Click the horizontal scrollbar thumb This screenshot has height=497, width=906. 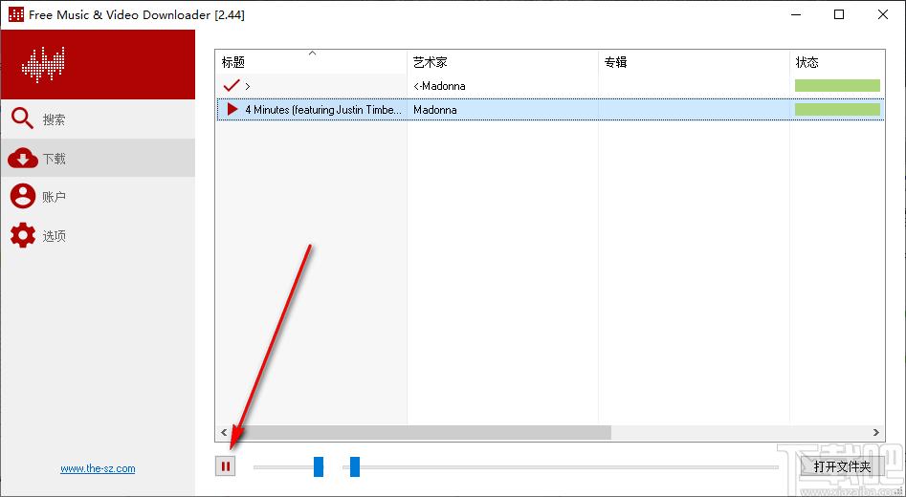pos(422,432)
